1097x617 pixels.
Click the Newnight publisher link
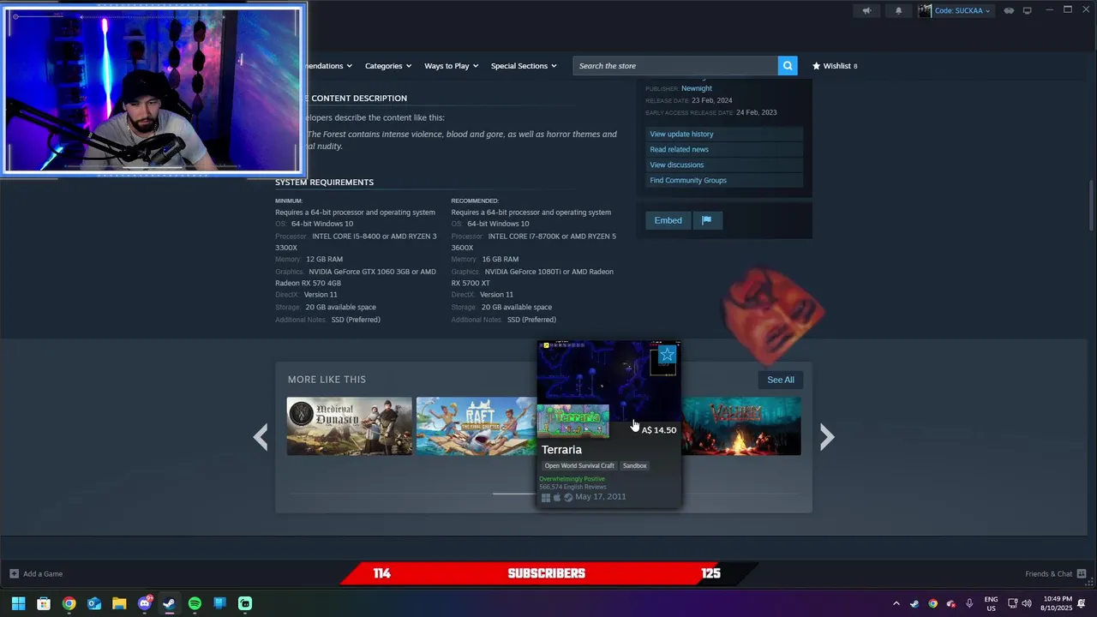click(x=697, y=88)
